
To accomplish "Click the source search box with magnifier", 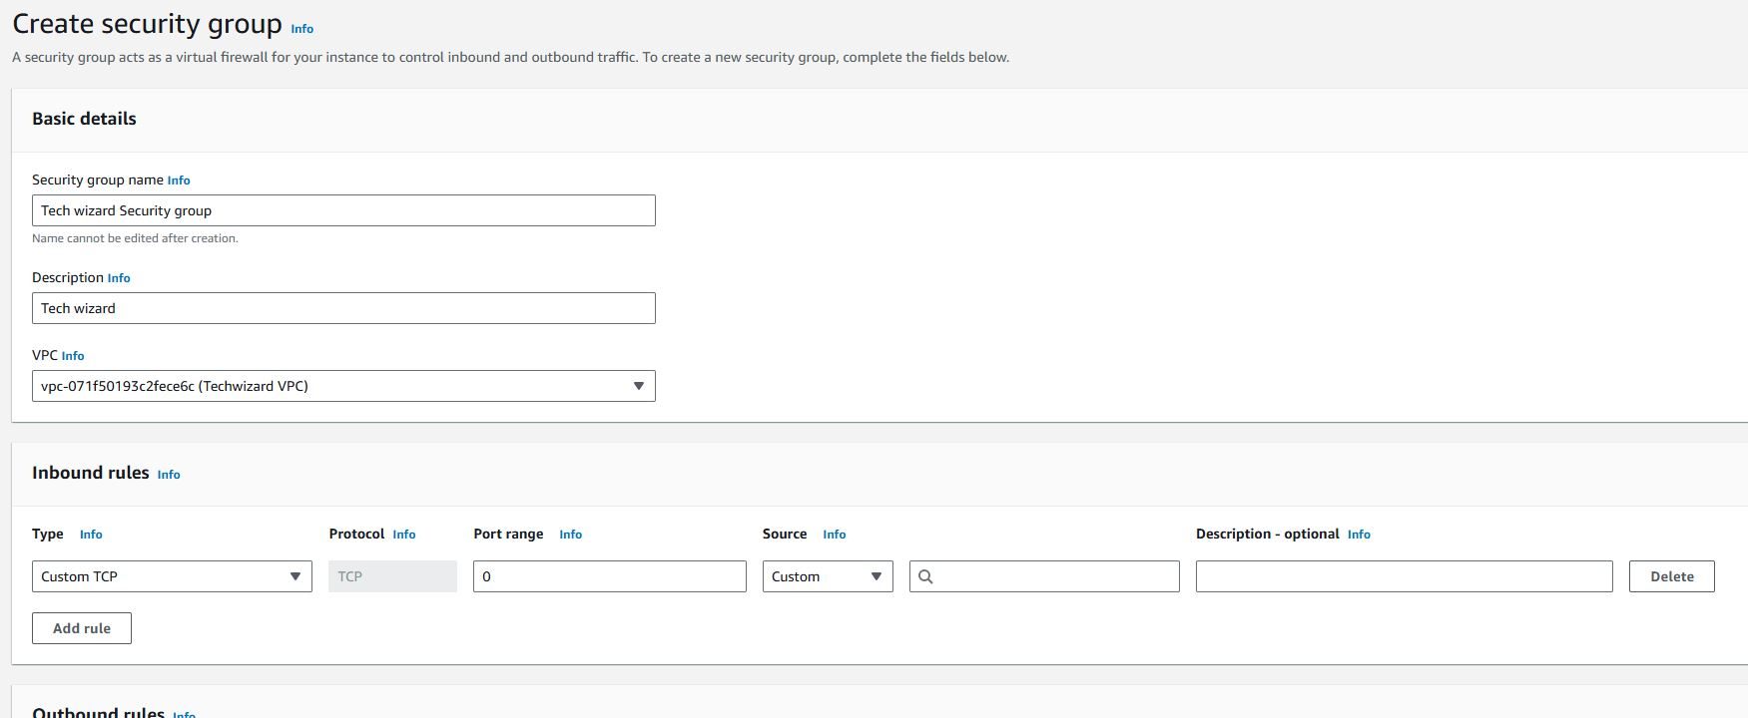I will 1044,576.
